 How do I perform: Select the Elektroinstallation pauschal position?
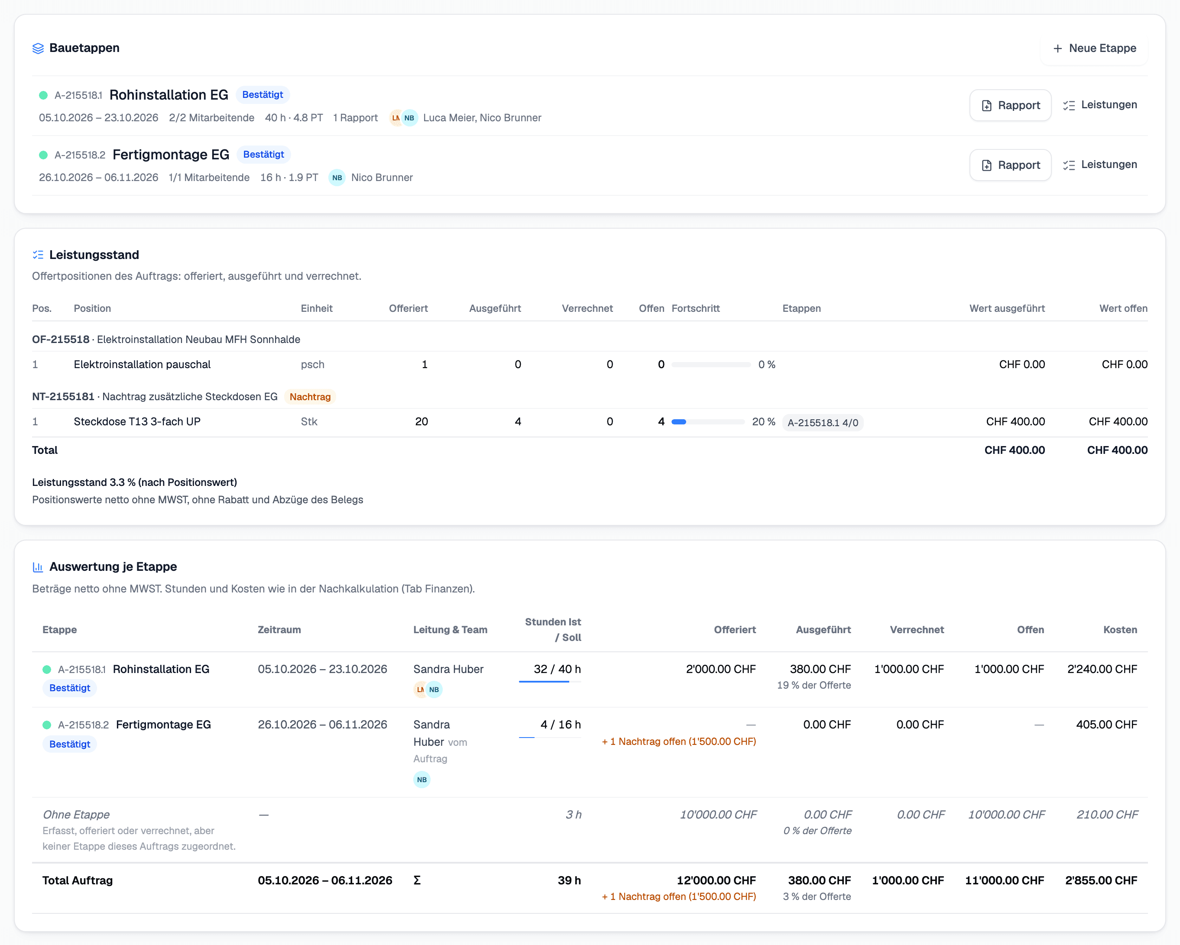click(142, 364)
